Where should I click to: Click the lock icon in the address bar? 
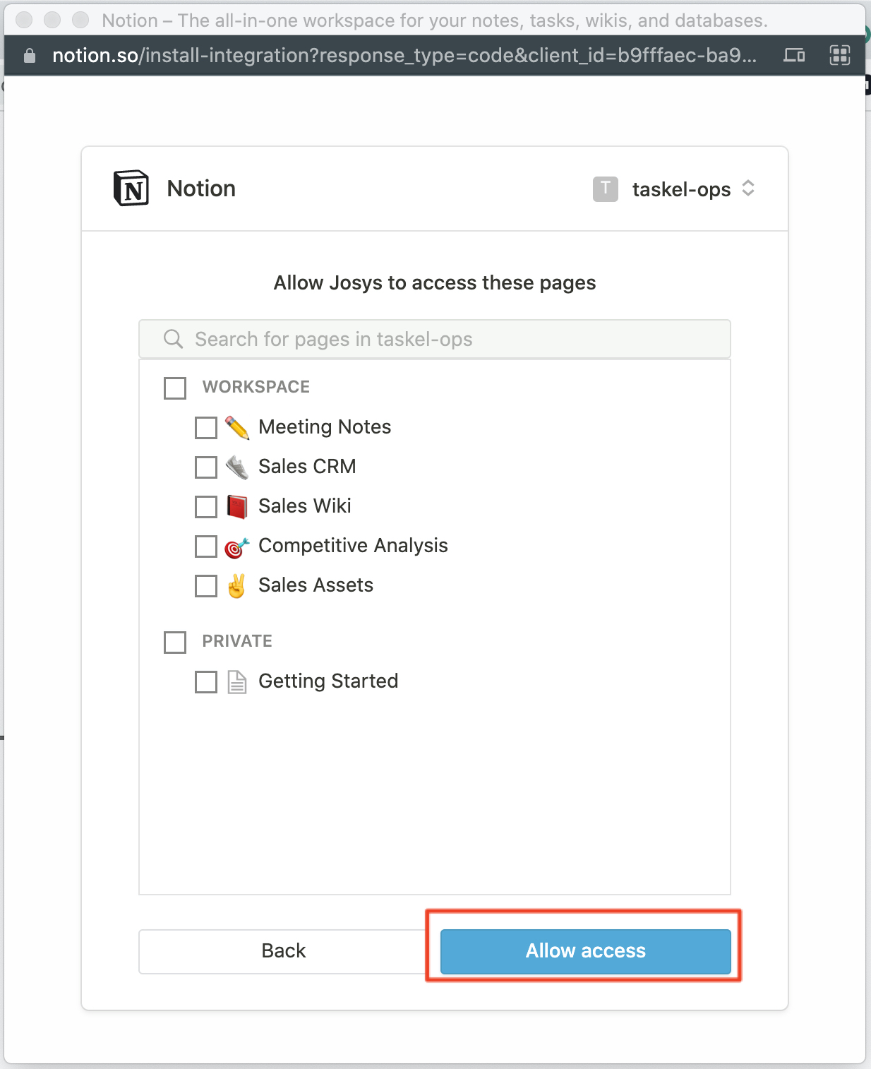30,56
